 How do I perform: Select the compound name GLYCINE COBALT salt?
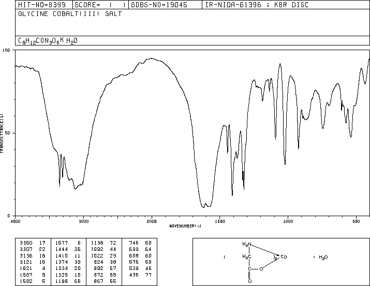click(x=70, y=13)
